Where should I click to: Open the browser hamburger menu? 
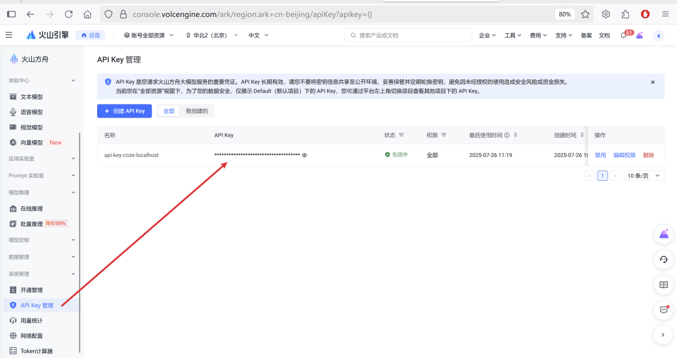coord(665,14)
